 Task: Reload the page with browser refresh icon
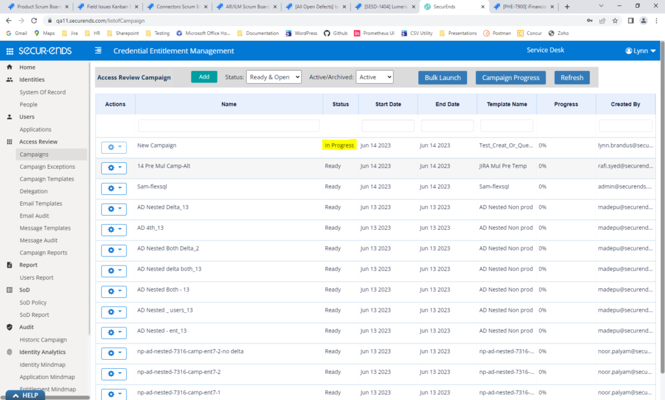[34, 20]
